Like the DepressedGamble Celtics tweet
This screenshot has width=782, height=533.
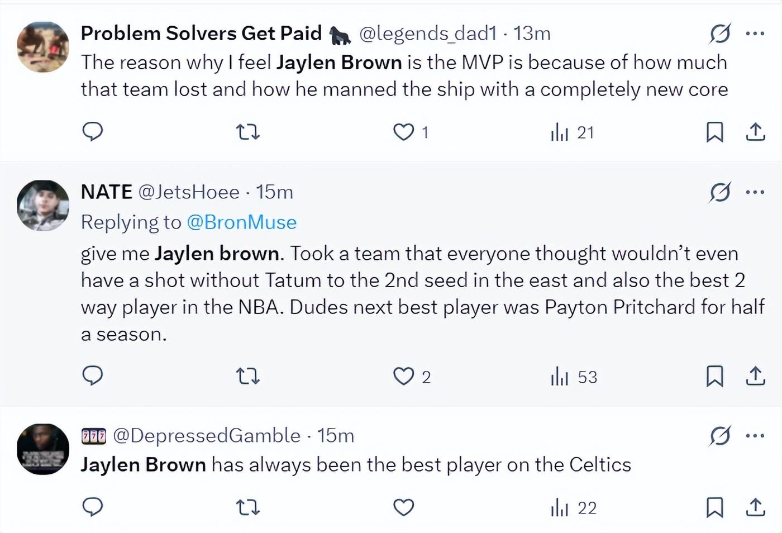[x=404, y=507]
